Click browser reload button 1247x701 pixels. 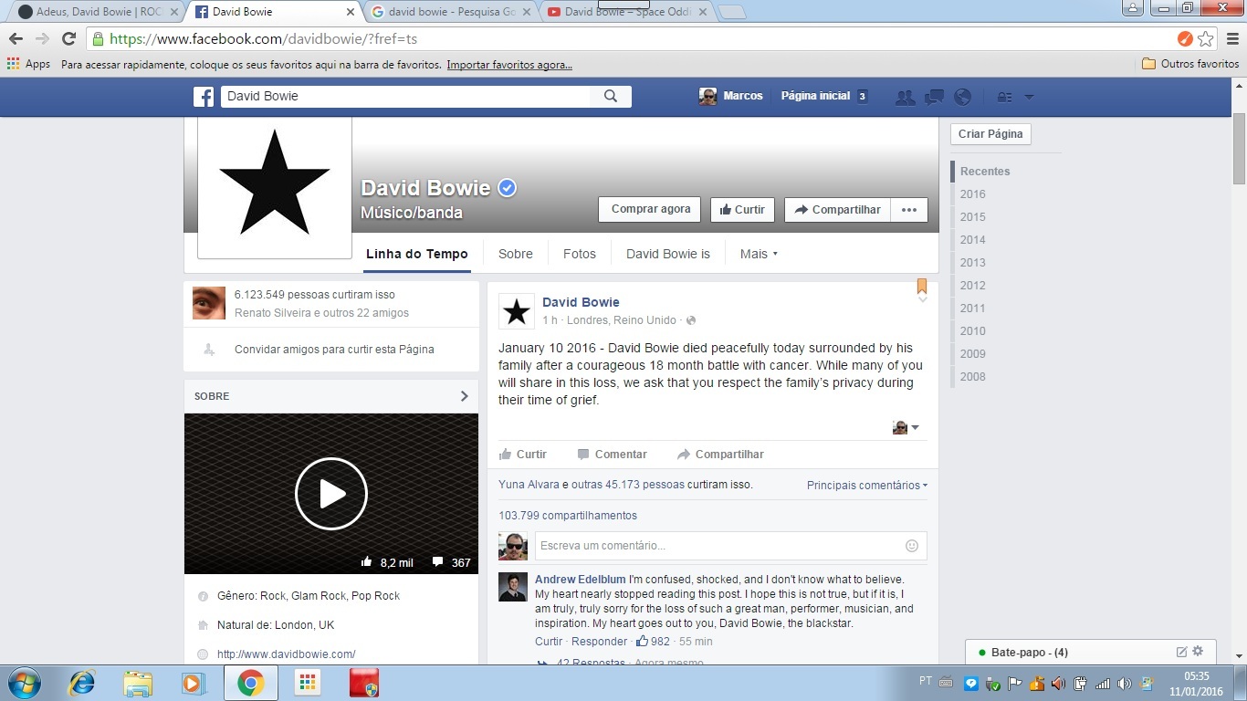click(x=68, y=38)
